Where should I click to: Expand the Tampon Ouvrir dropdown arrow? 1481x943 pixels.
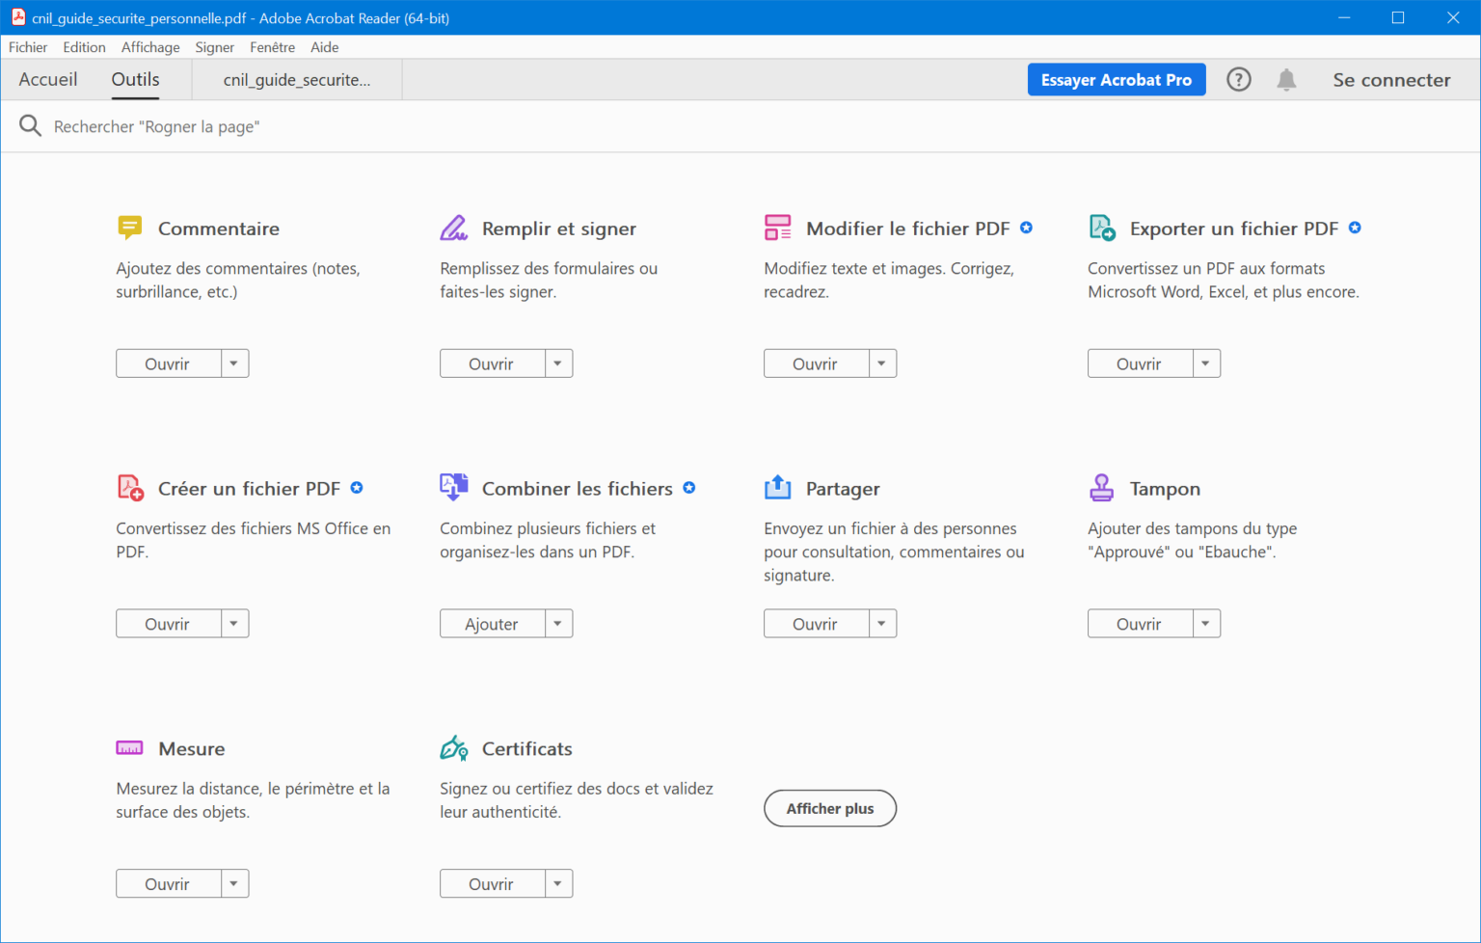click(x=1206, y=624)
